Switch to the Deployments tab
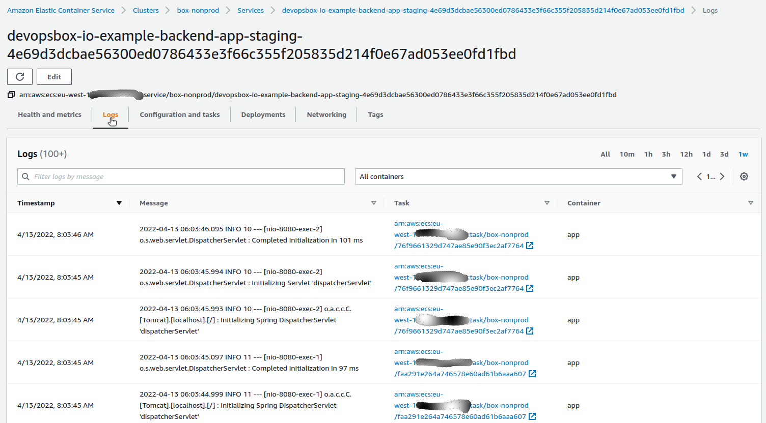 tap(263, 114)
